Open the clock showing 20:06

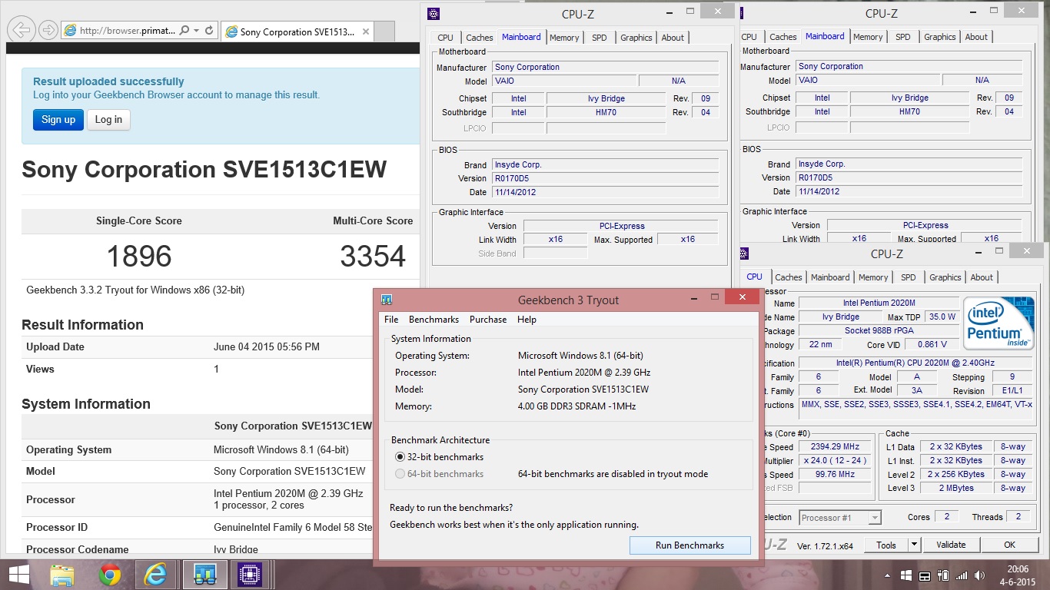tap(1017, 575)
